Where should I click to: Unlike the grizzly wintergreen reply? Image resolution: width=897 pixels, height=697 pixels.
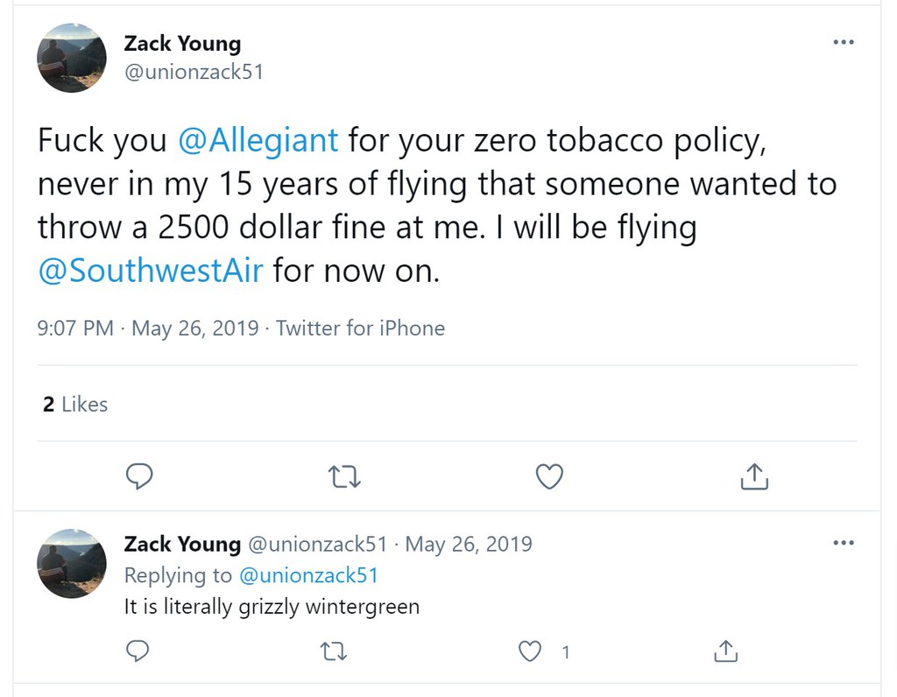tap(530, 651)
